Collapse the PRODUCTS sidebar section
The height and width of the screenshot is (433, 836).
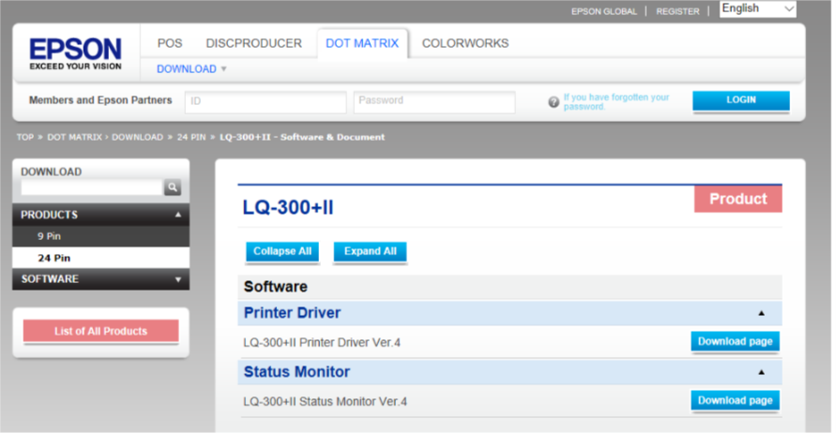click(x=100, y=215)
